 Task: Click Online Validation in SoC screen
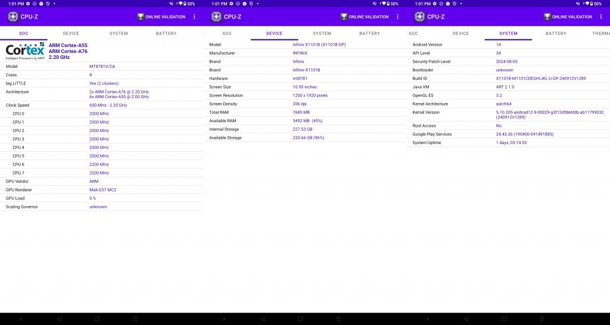[161, 17]
